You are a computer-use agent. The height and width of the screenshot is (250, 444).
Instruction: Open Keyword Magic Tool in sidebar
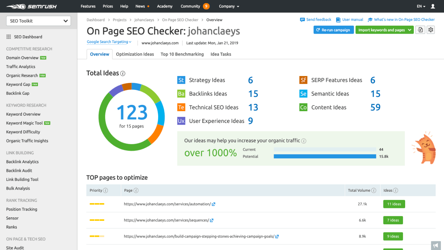(24, 123)
